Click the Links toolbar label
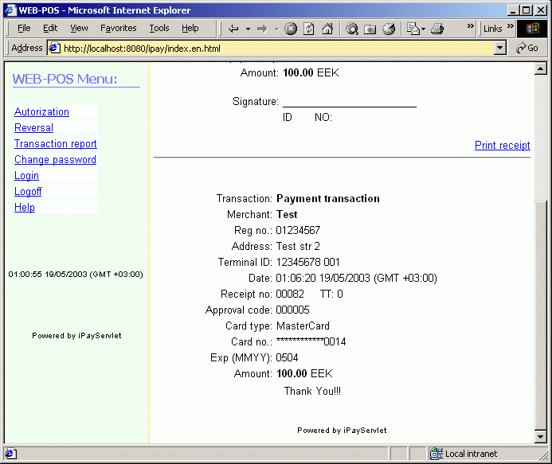552x464 pixels. [x=492, y=29]
